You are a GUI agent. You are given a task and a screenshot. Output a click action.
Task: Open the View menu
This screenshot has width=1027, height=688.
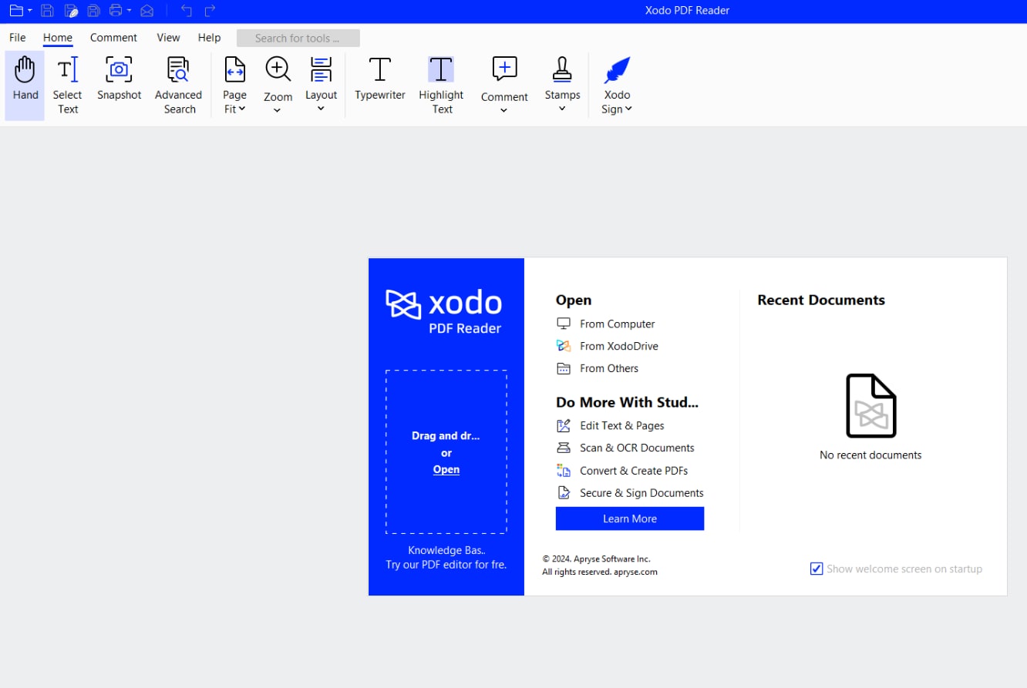tap(168, 37)
